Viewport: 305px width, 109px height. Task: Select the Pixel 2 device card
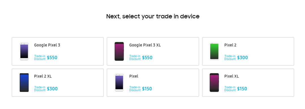[248, 52]
